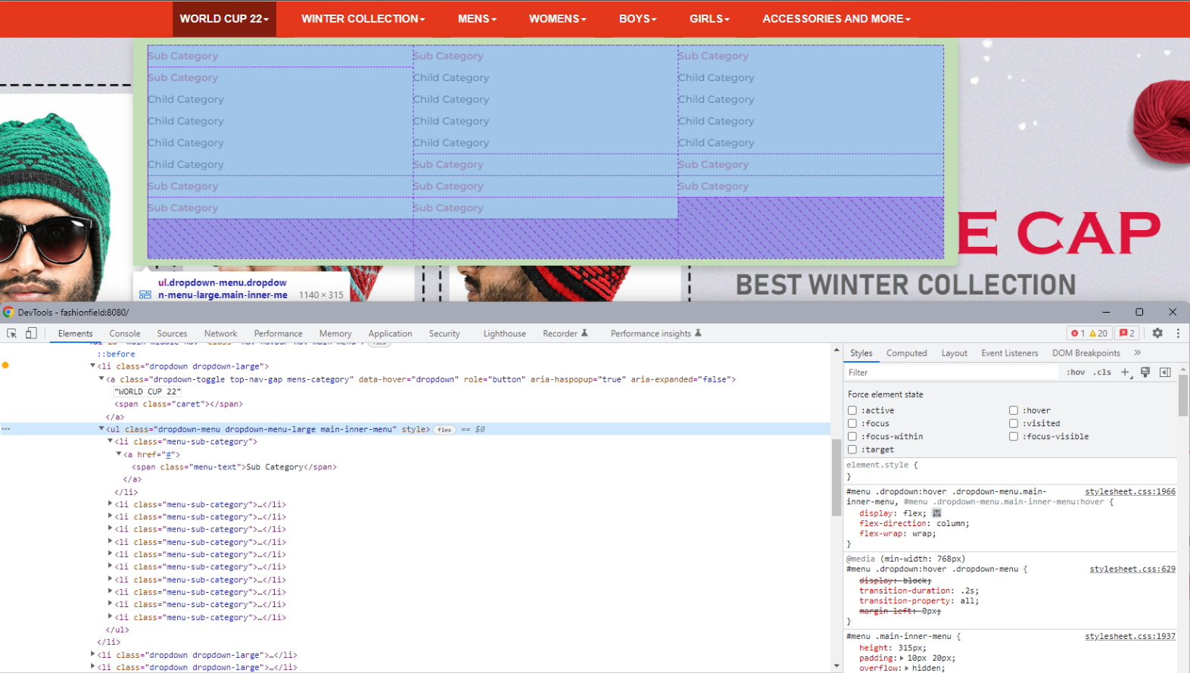Viewport: 1190px width, 673px height.
Task: Open the Performance insights tab
Action: coord(656,333)
